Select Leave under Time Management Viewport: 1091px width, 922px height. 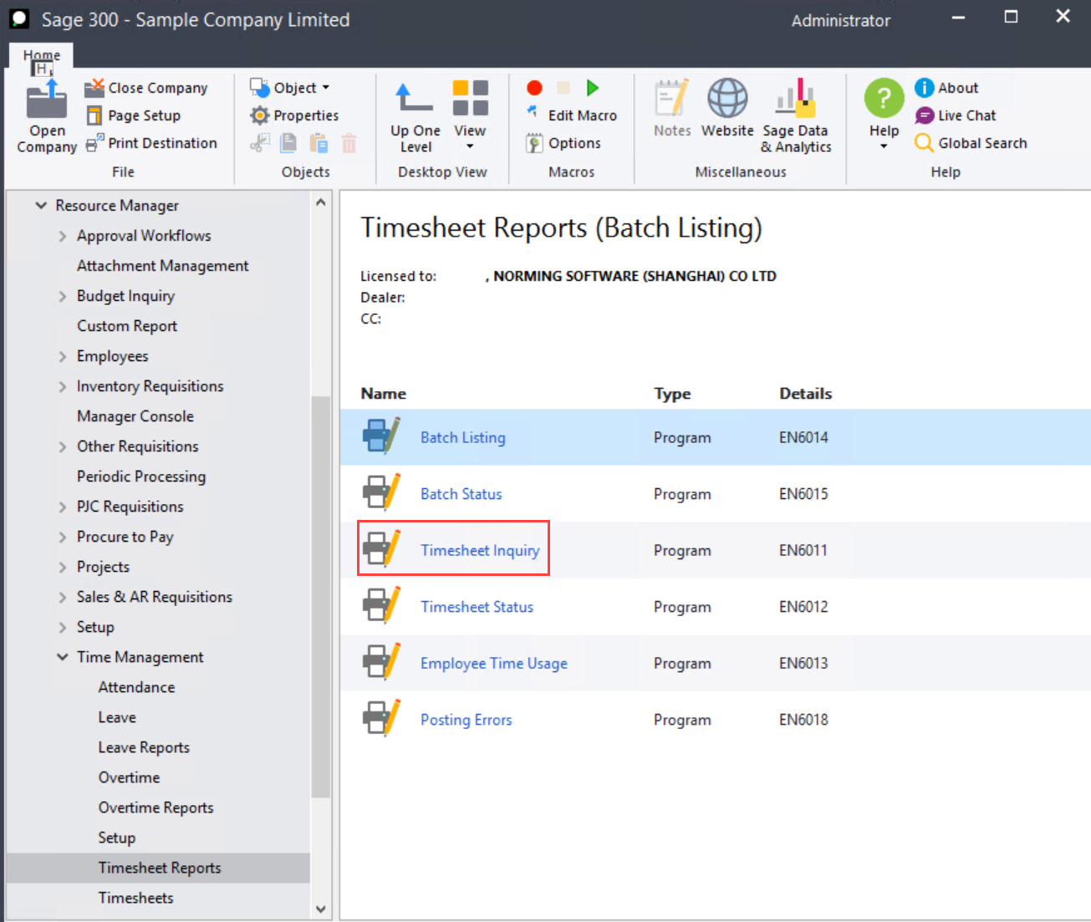117,717
